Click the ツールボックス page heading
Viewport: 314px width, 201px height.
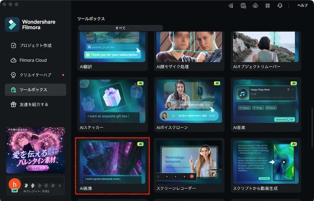coord(91,19)
